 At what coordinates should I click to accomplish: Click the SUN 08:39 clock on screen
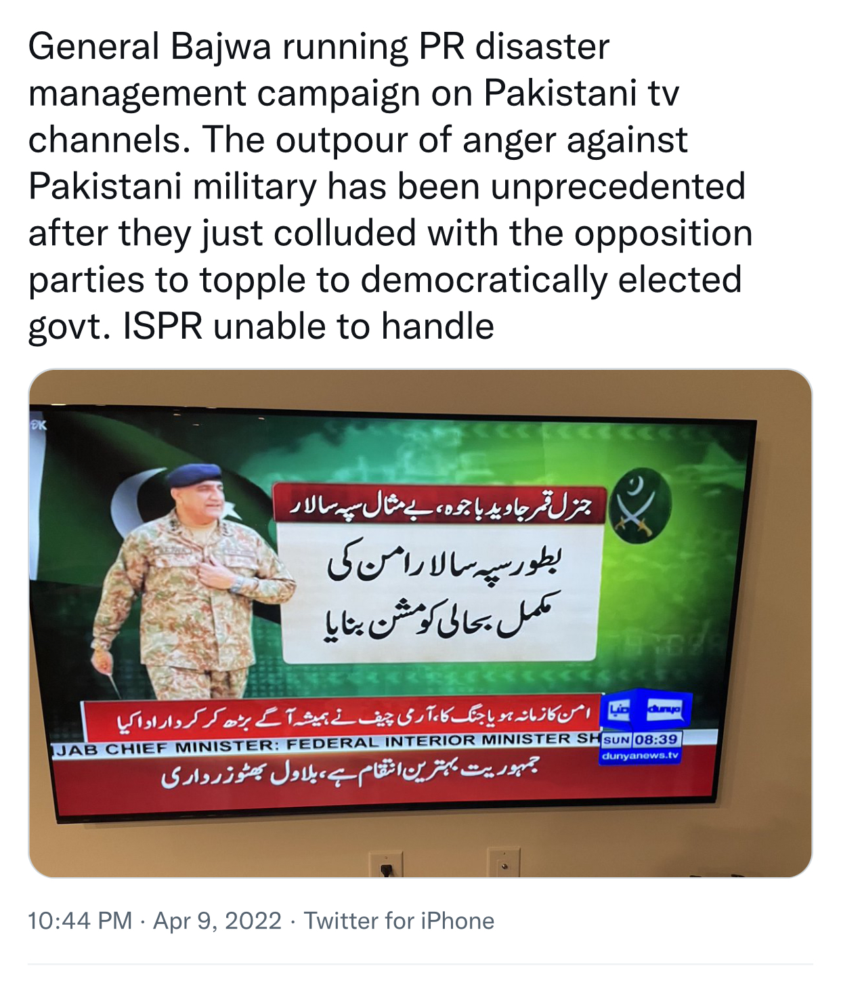point(641,739)
